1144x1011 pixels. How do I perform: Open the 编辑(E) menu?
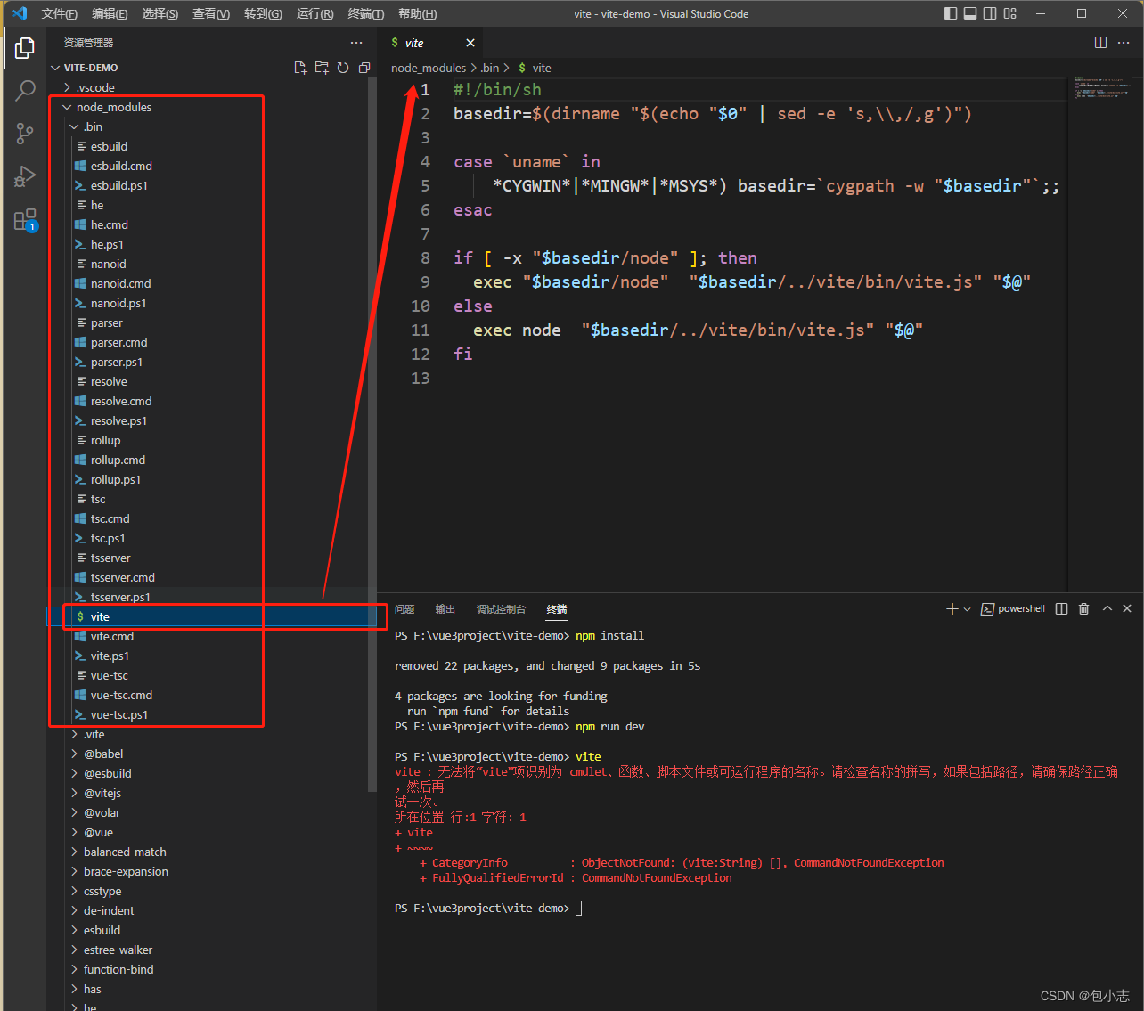pyautogui.click(x=110, y=13)
